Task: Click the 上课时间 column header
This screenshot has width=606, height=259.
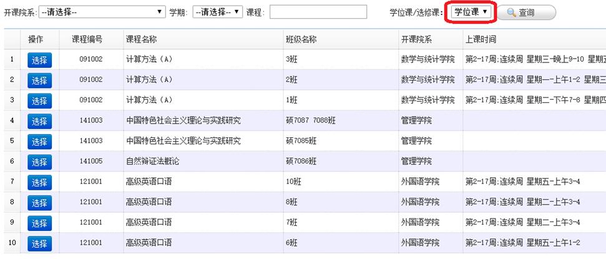Action: 481,39
